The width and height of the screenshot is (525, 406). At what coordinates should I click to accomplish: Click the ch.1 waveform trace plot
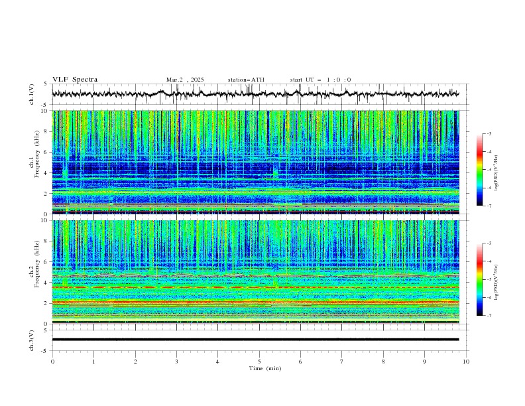[x=255, y=94]
